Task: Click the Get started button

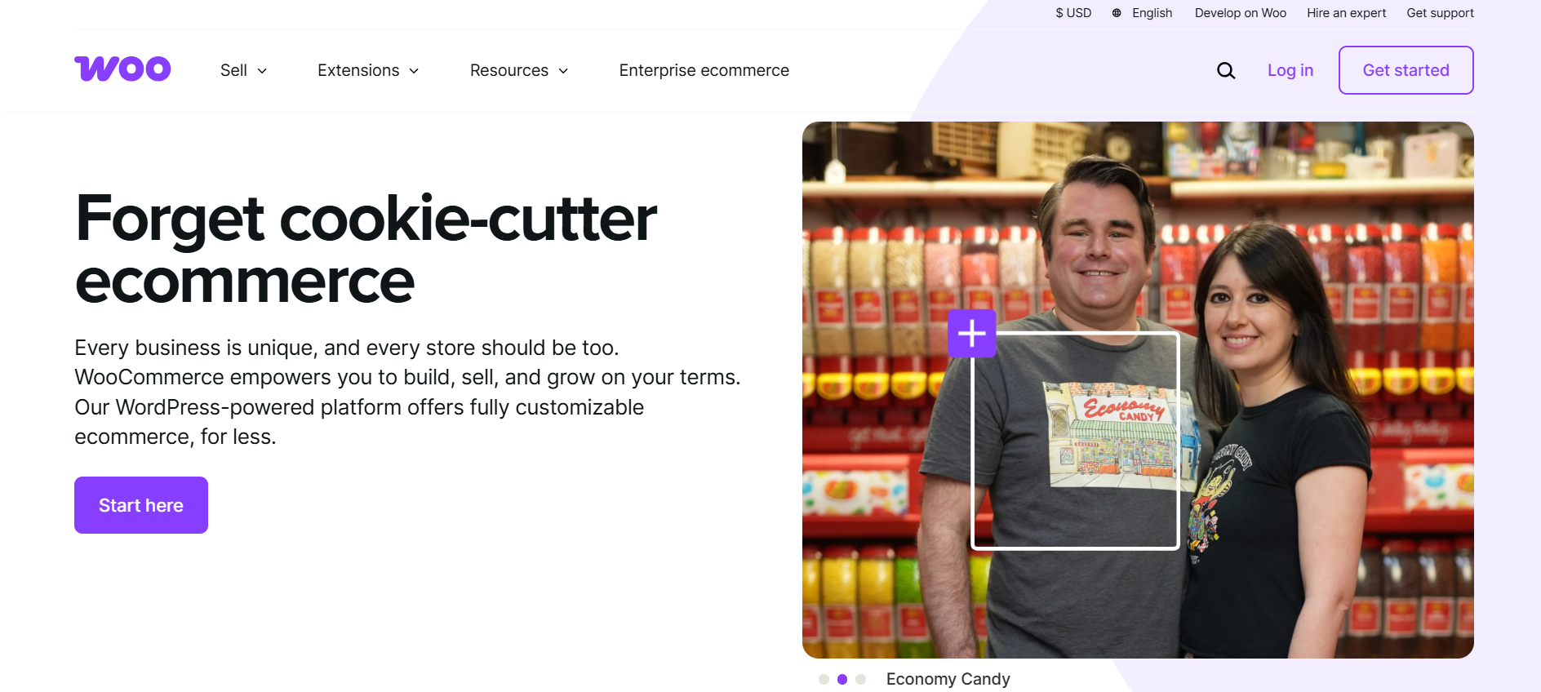Action: tap(1406, 70)
